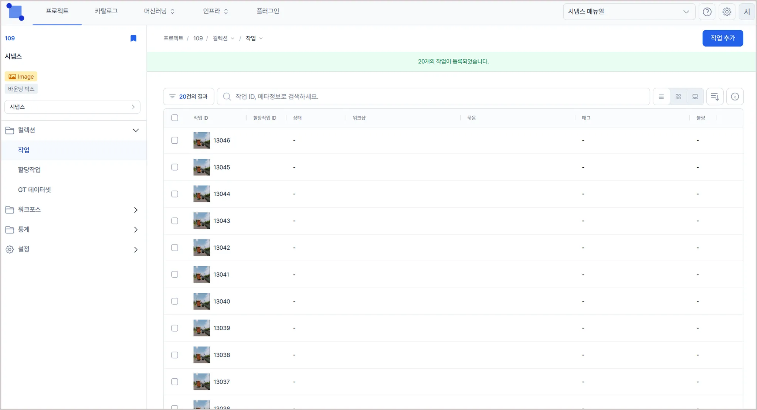Switch to list view icon
The width and height of the screenshot is (757, 410).
[x=661, y=97]
